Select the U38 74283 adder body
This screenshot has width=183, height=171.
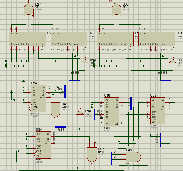(x=112, y=112)
